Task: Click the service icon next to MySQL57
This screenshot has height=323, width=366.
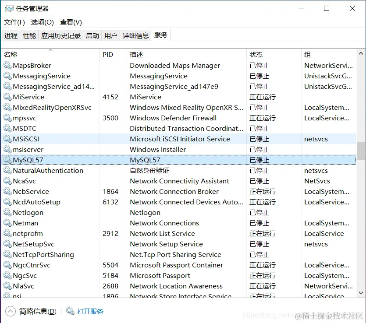Action: (x=7, y=160)
